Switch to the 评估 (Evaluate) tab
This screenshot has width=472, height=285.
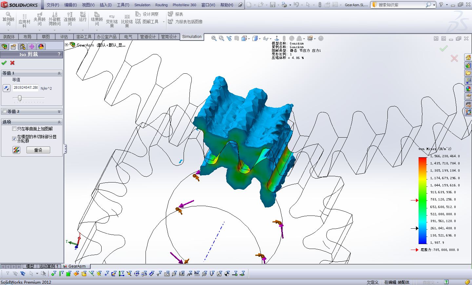click(x=64, y=37)
